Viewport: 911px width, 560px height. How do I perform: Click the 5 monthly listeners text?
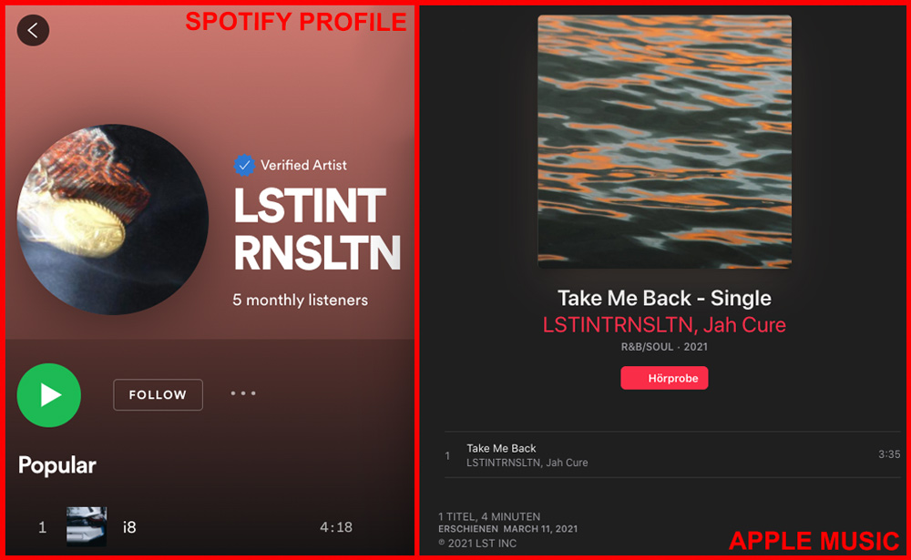tap(301, 300)
